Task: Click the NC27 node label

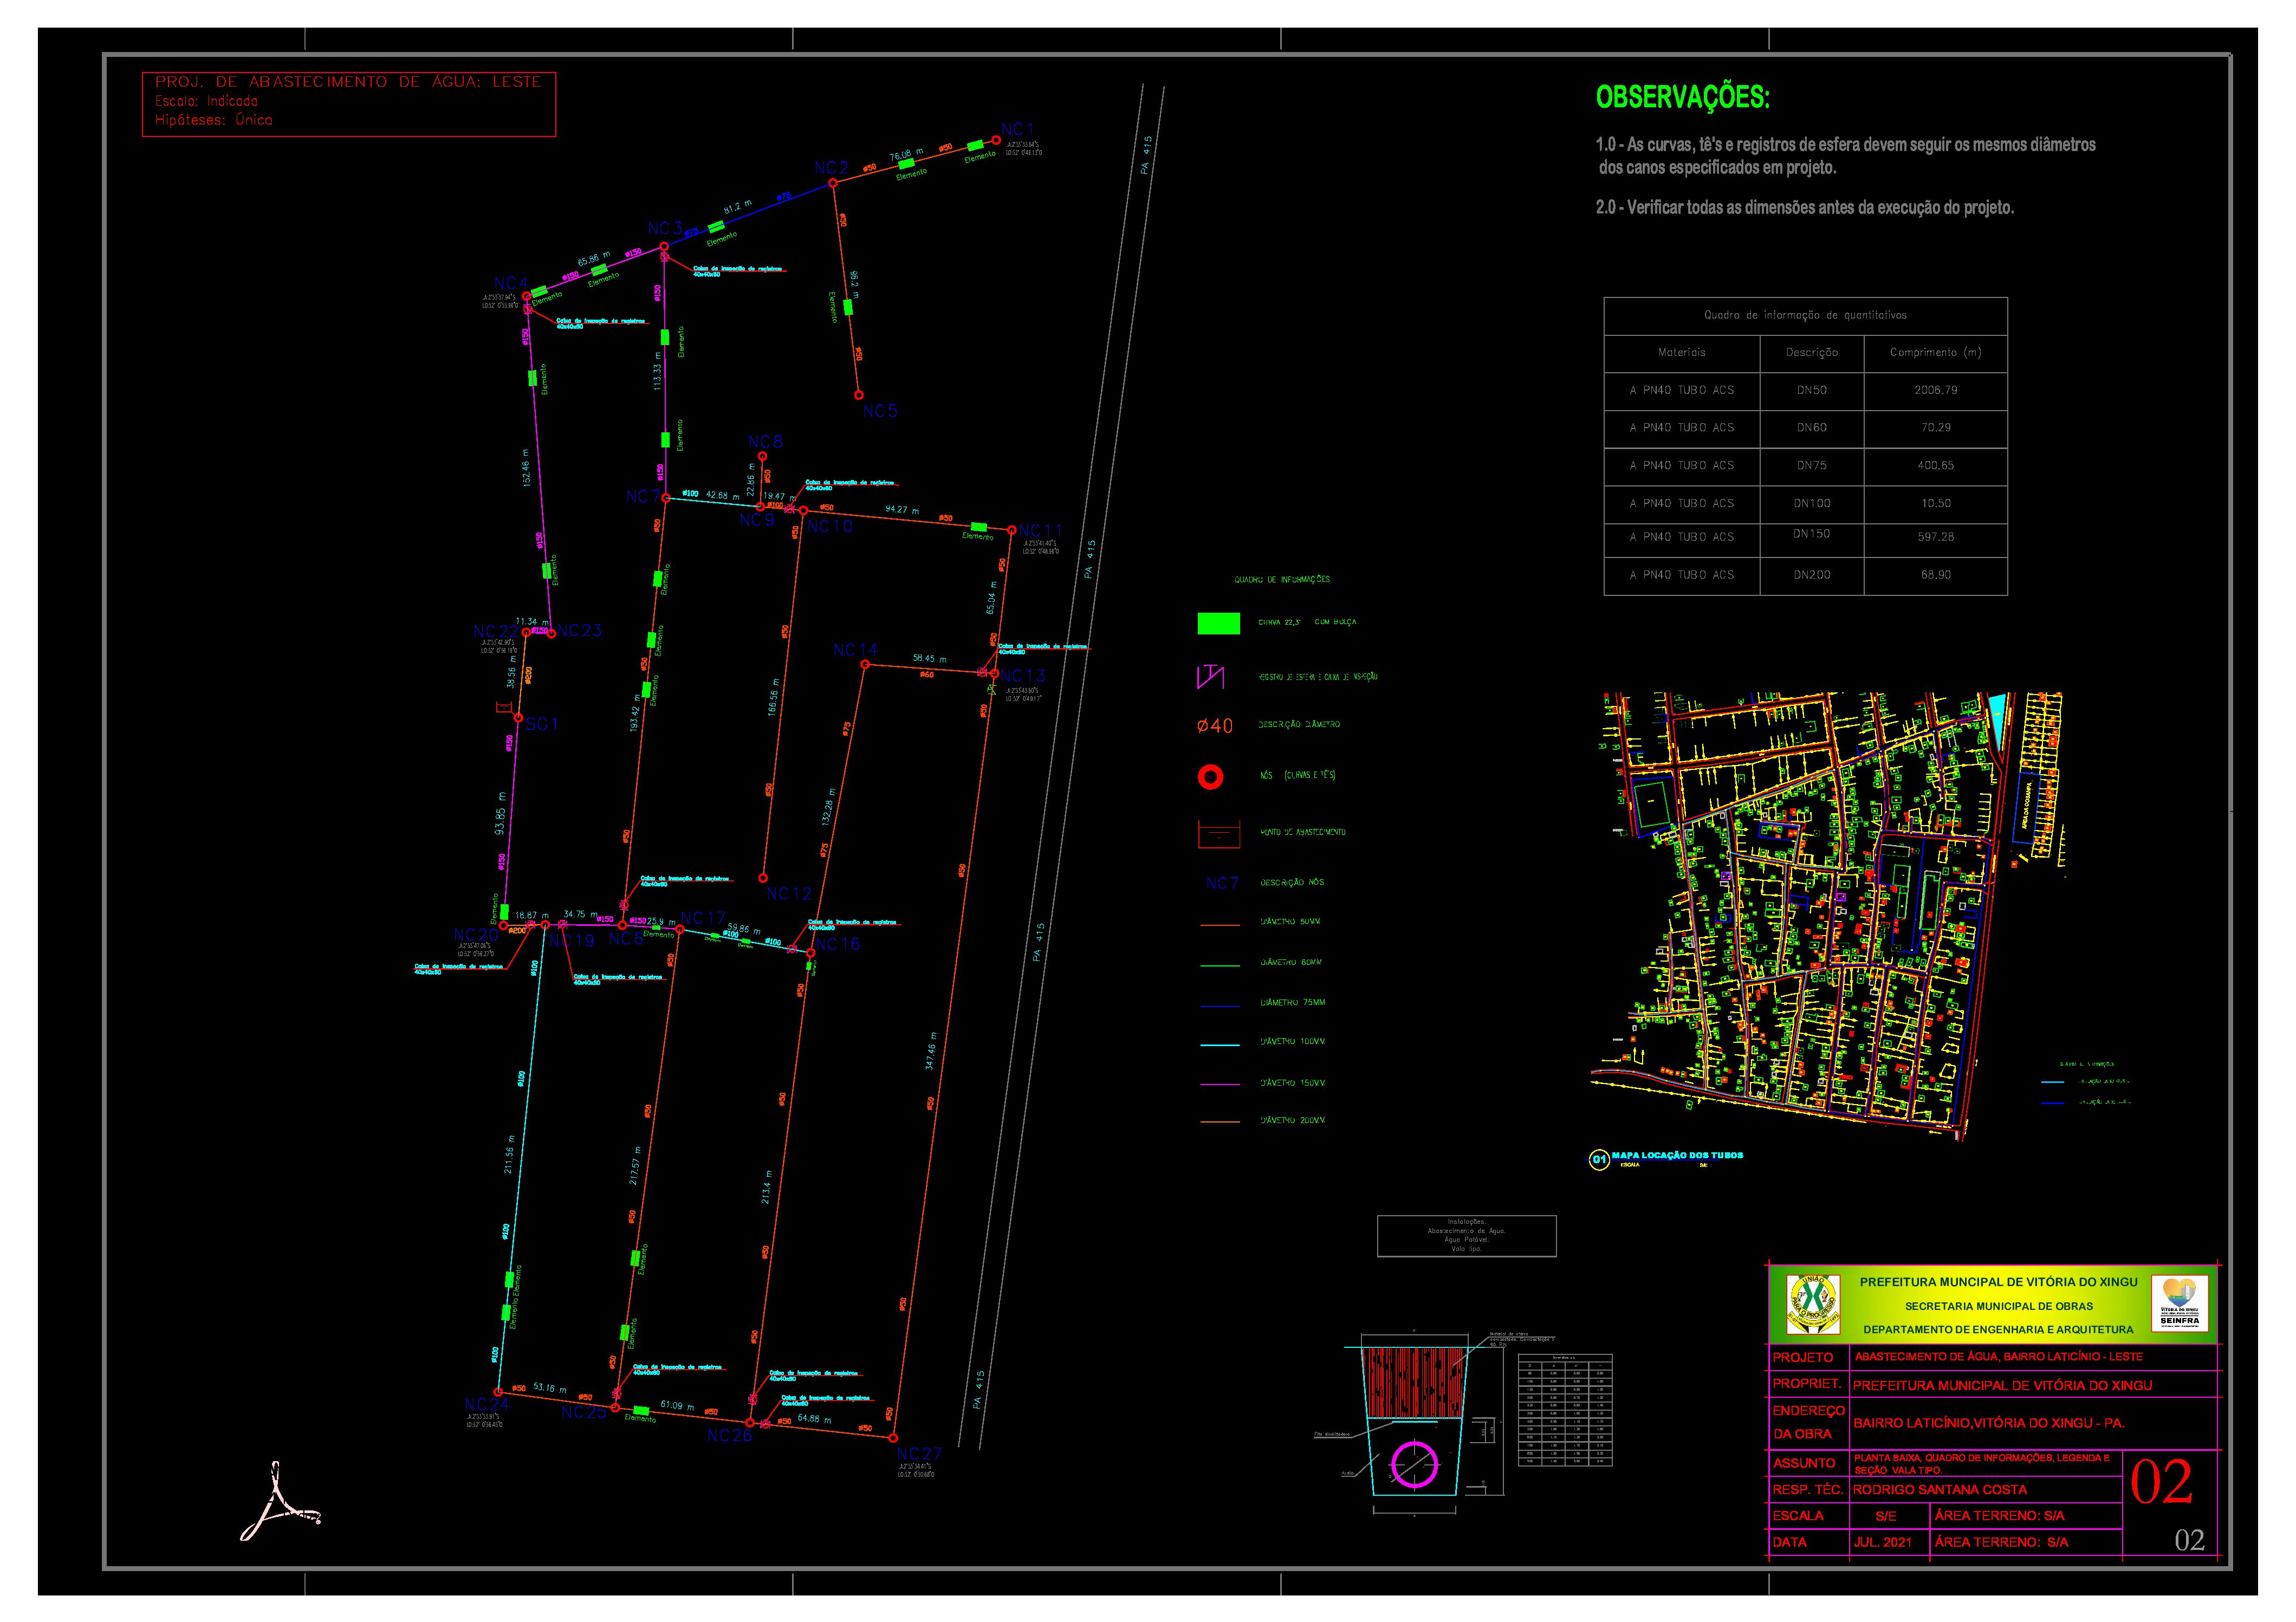Action: click(x=919, y=1453)
